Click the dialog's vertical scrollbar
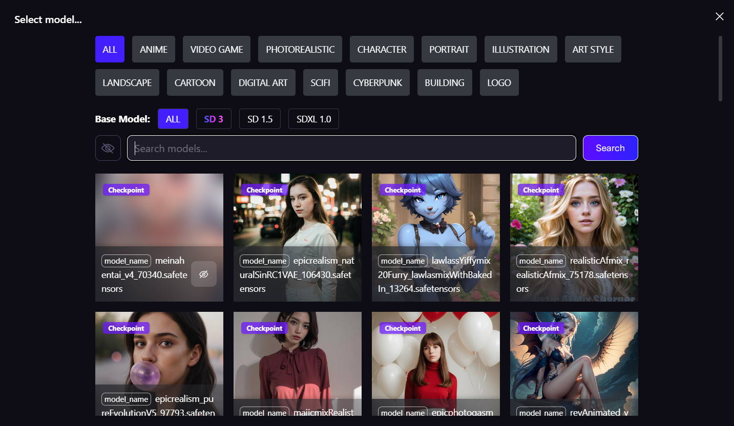Screen dimensions: 734x426 pos(720,69)
